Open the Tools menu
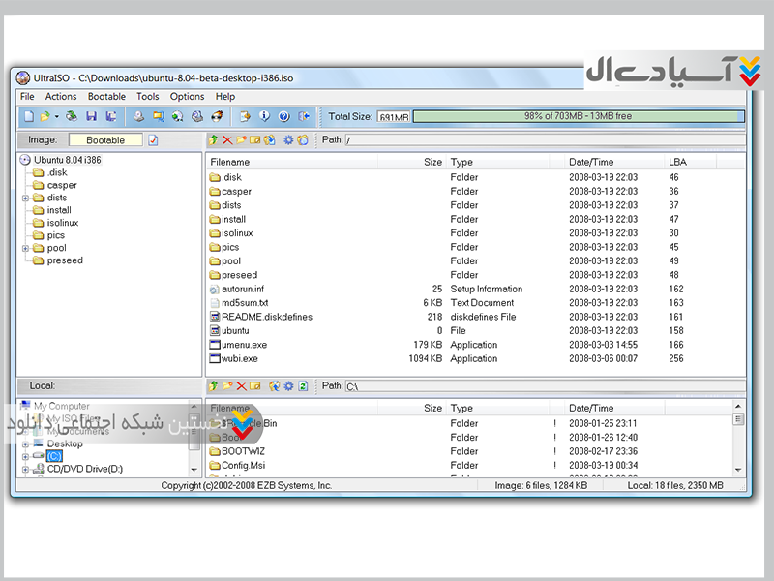Screen dimensions: 774x581 coord(147,97)
